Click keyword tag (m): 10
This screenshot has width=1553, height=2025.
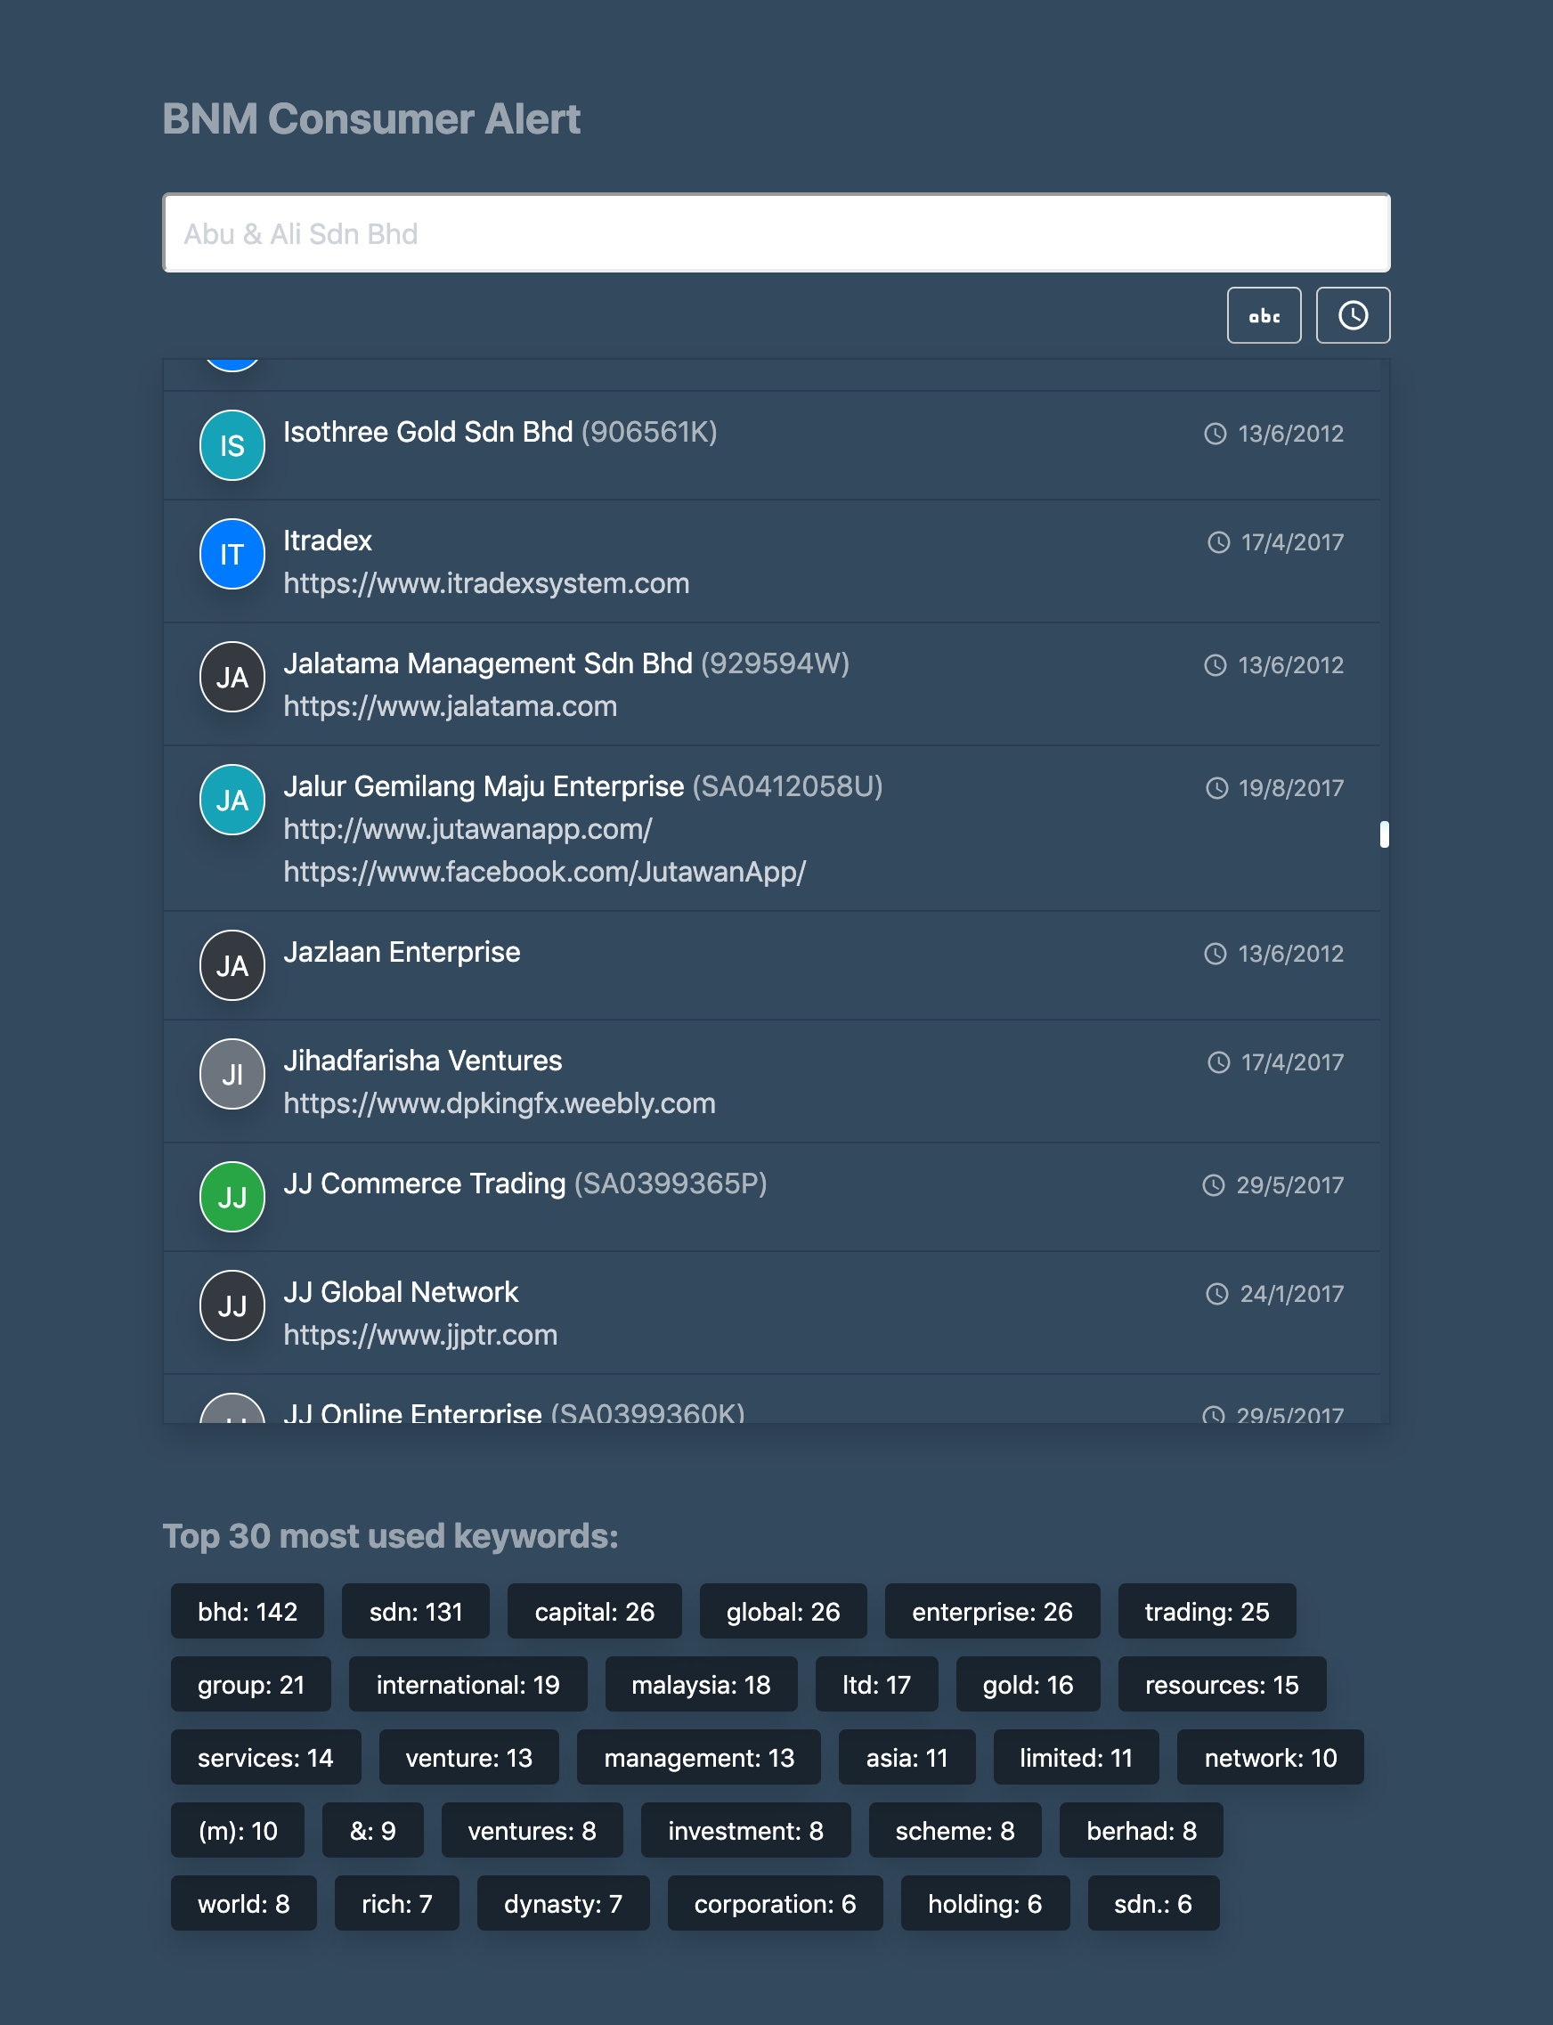(238, 1830)
